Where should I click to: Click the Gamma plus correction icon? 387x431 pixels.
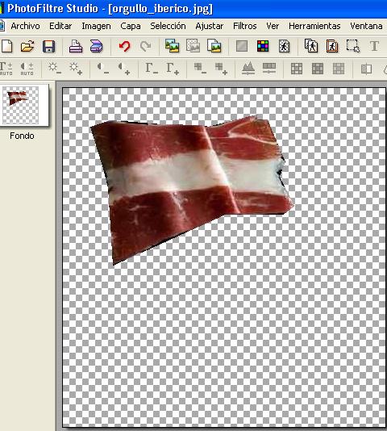point(173,68)
